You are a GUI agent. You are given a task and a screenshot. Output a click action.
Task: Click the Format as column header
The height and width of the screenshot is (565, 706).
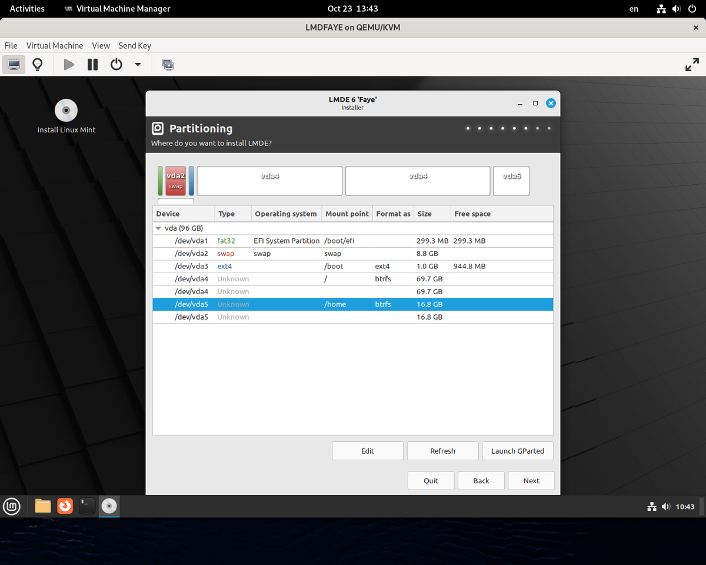click(393, 214)
